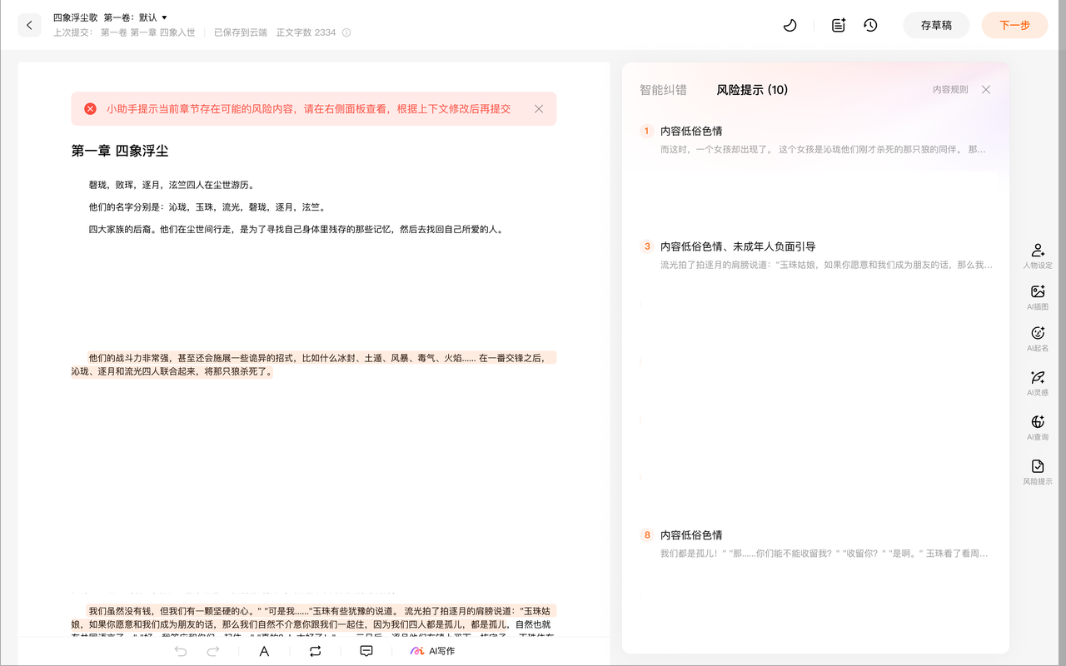
Task: Open the AI灵感 tool
Action: click(1038, 383)
